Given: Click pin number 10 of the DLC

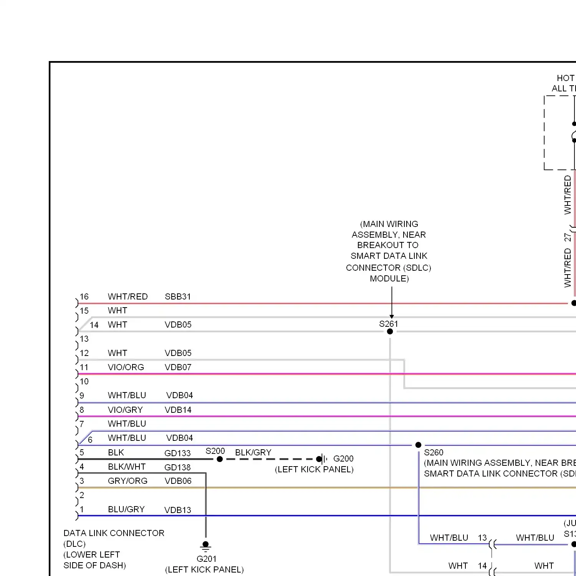Looking at the screenshot, I should [84, 381].
